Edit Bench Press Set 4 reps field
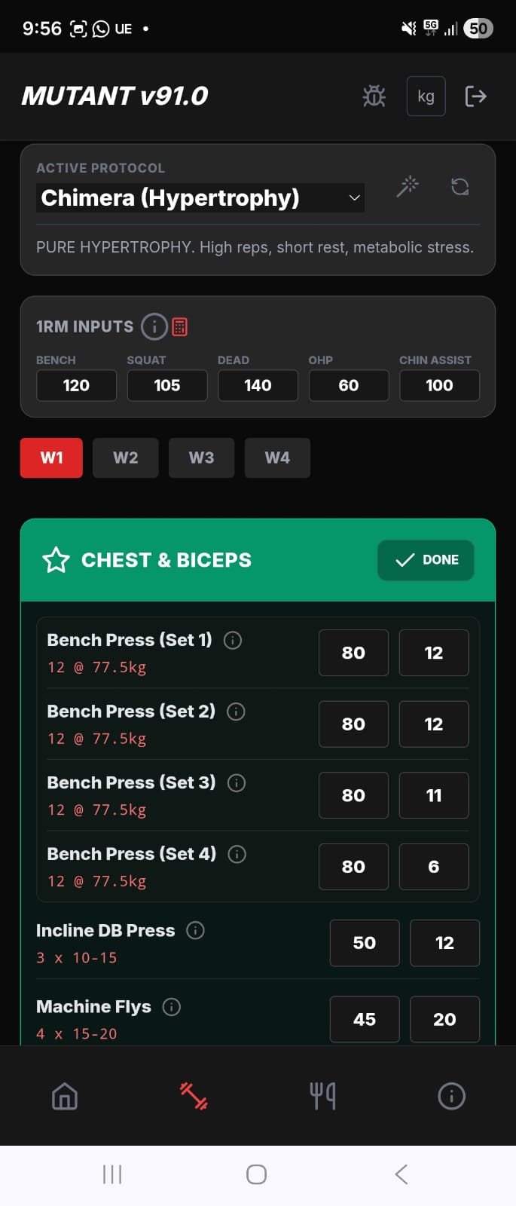 [433, 867]
